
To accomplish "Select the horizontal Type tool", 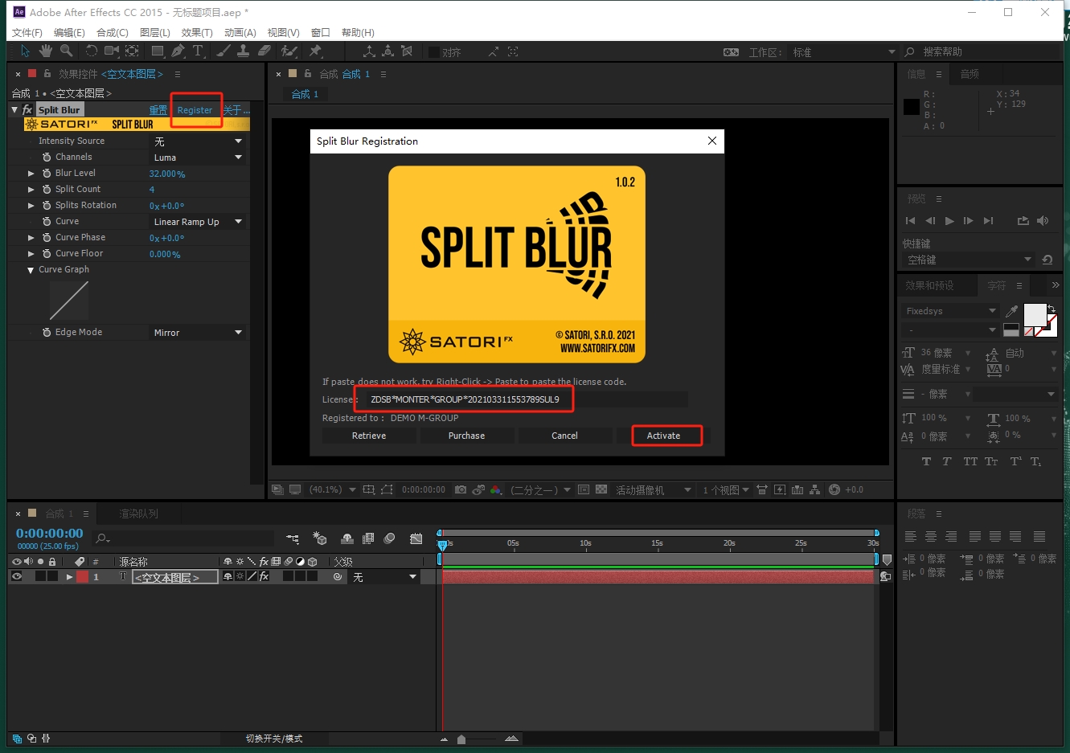I will [x=199, y=51].
